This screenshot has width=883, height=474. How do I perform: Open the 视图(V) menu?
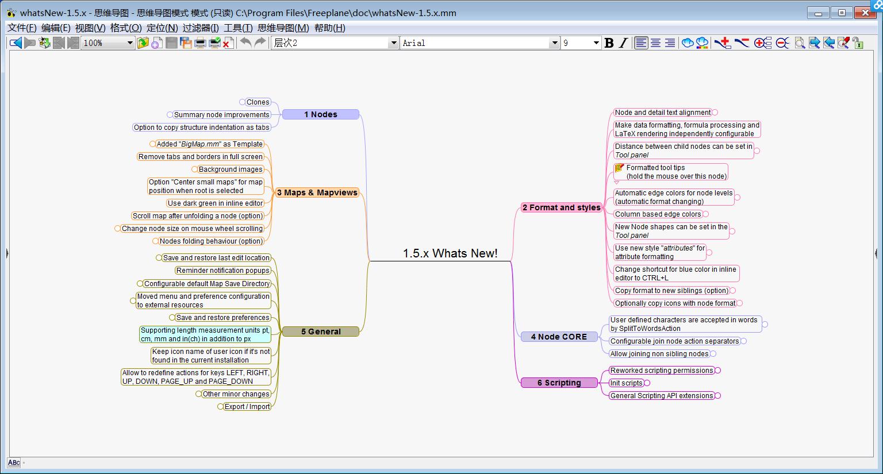(x=90, y=28)
